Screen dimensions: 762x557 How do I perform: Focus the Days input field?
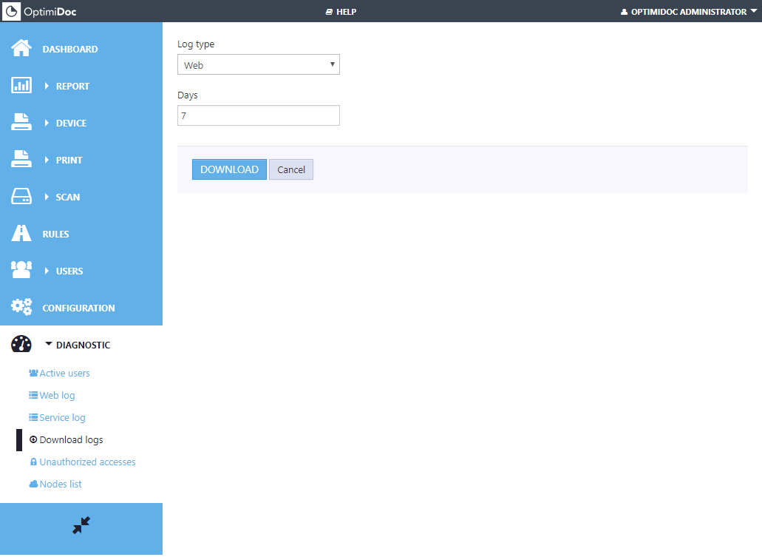click(x=259, y=115)
